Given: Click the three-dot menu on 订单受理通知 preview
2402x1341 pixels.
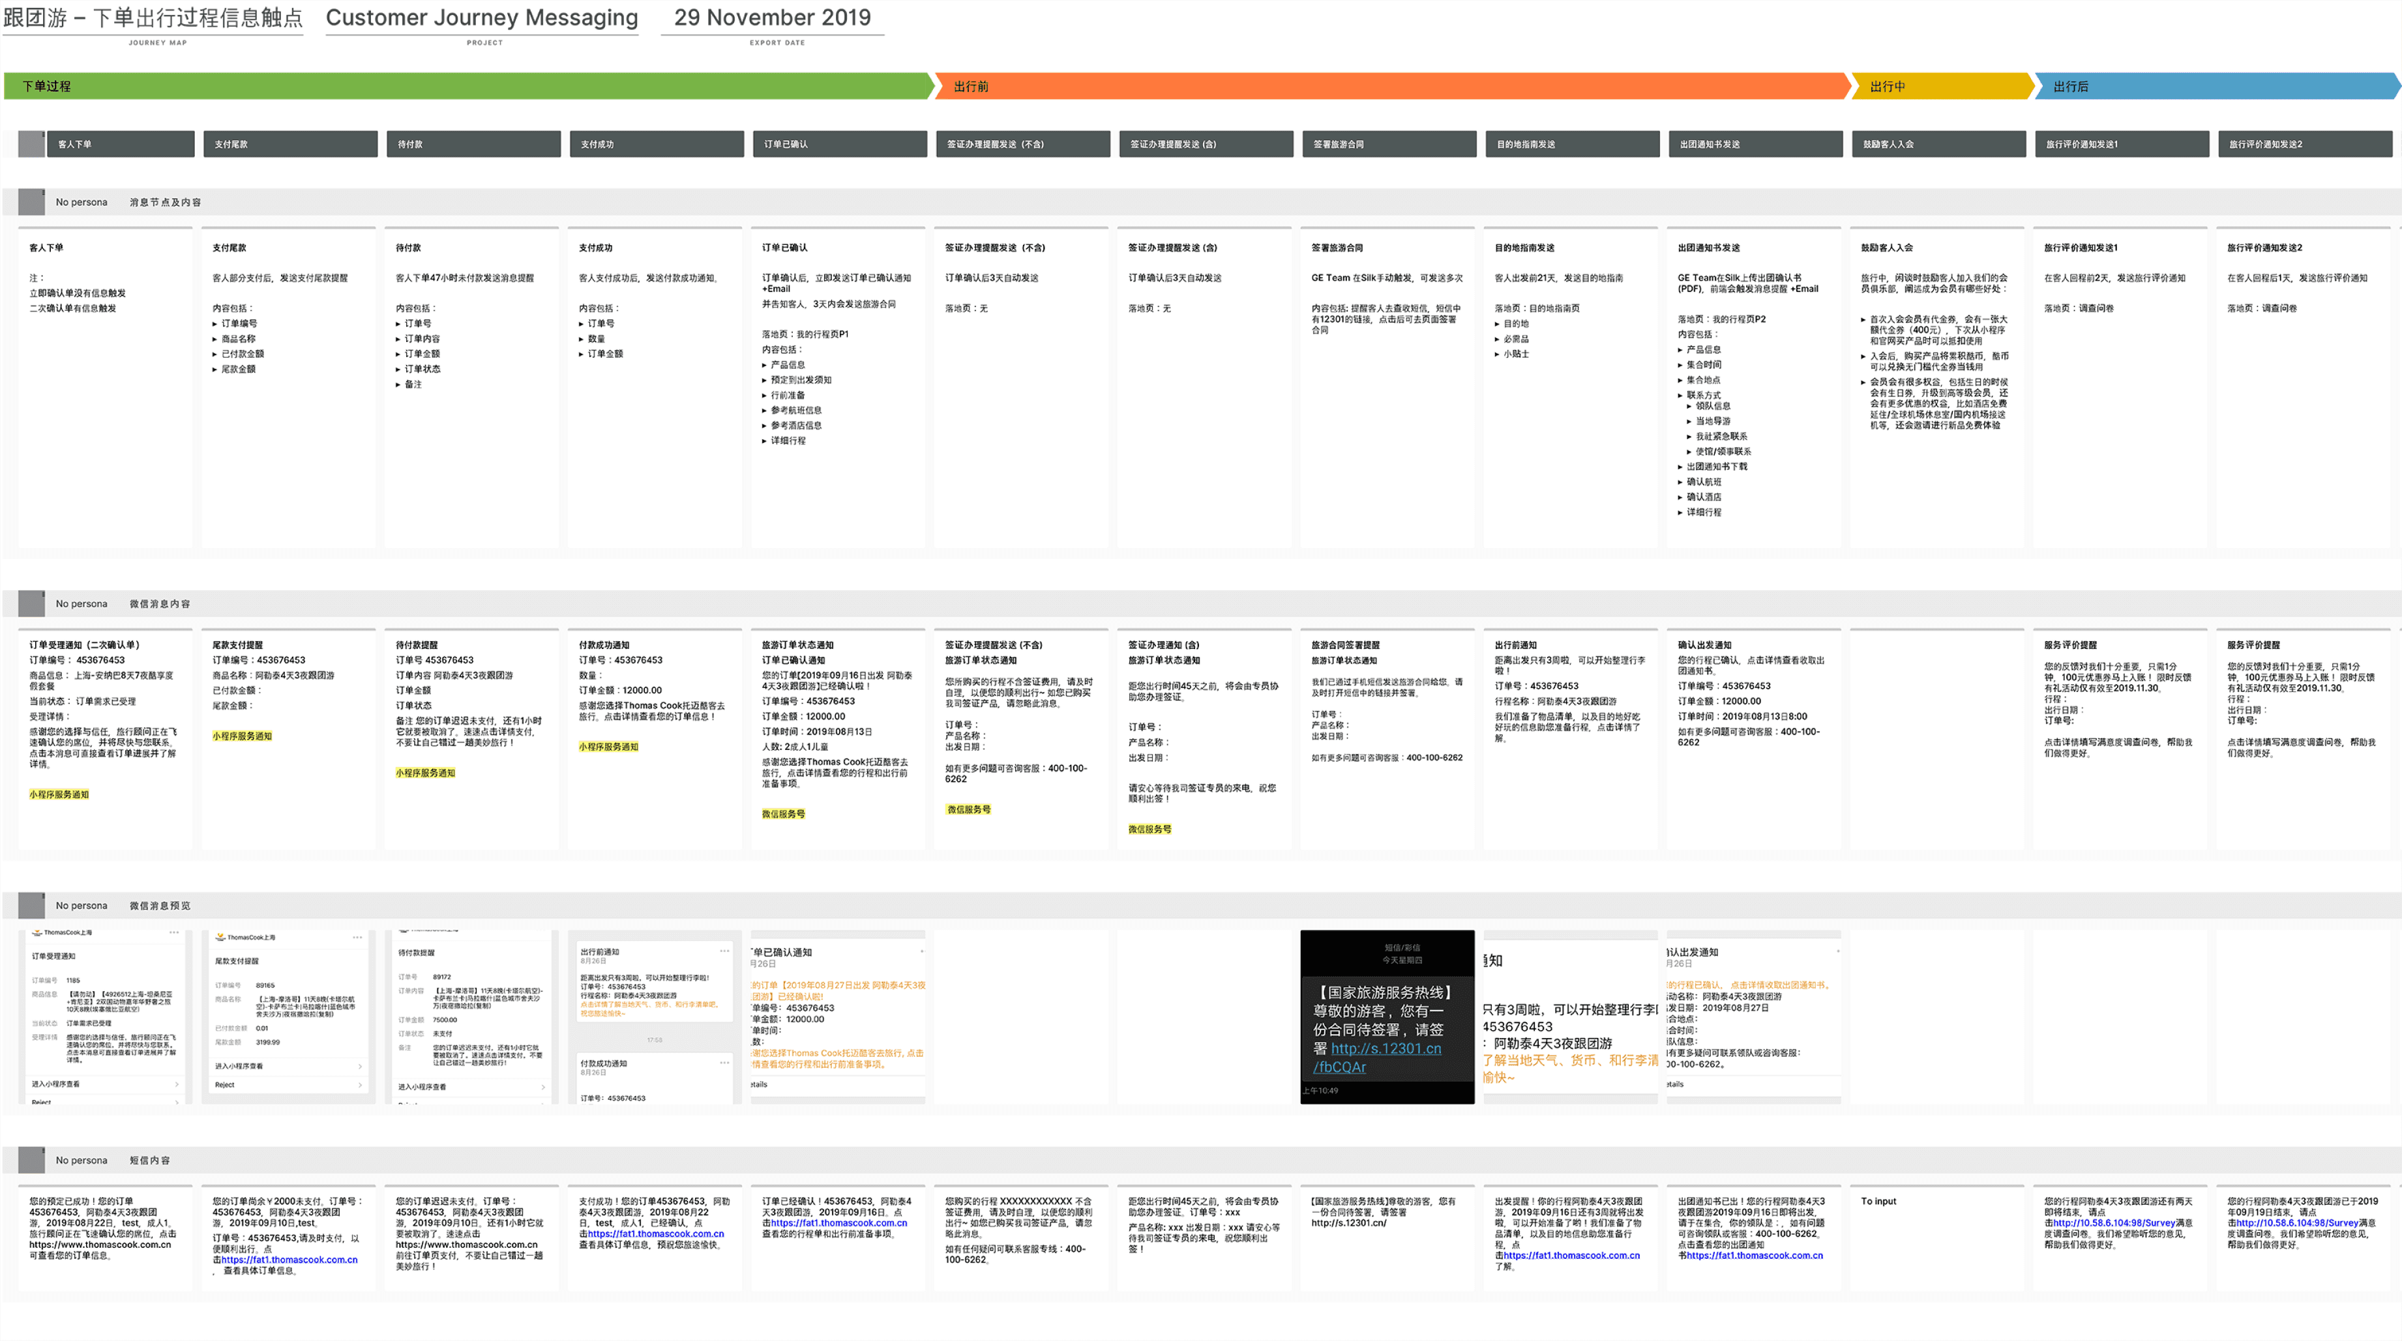Looking at the screenshot, I should tap(174, 932).
